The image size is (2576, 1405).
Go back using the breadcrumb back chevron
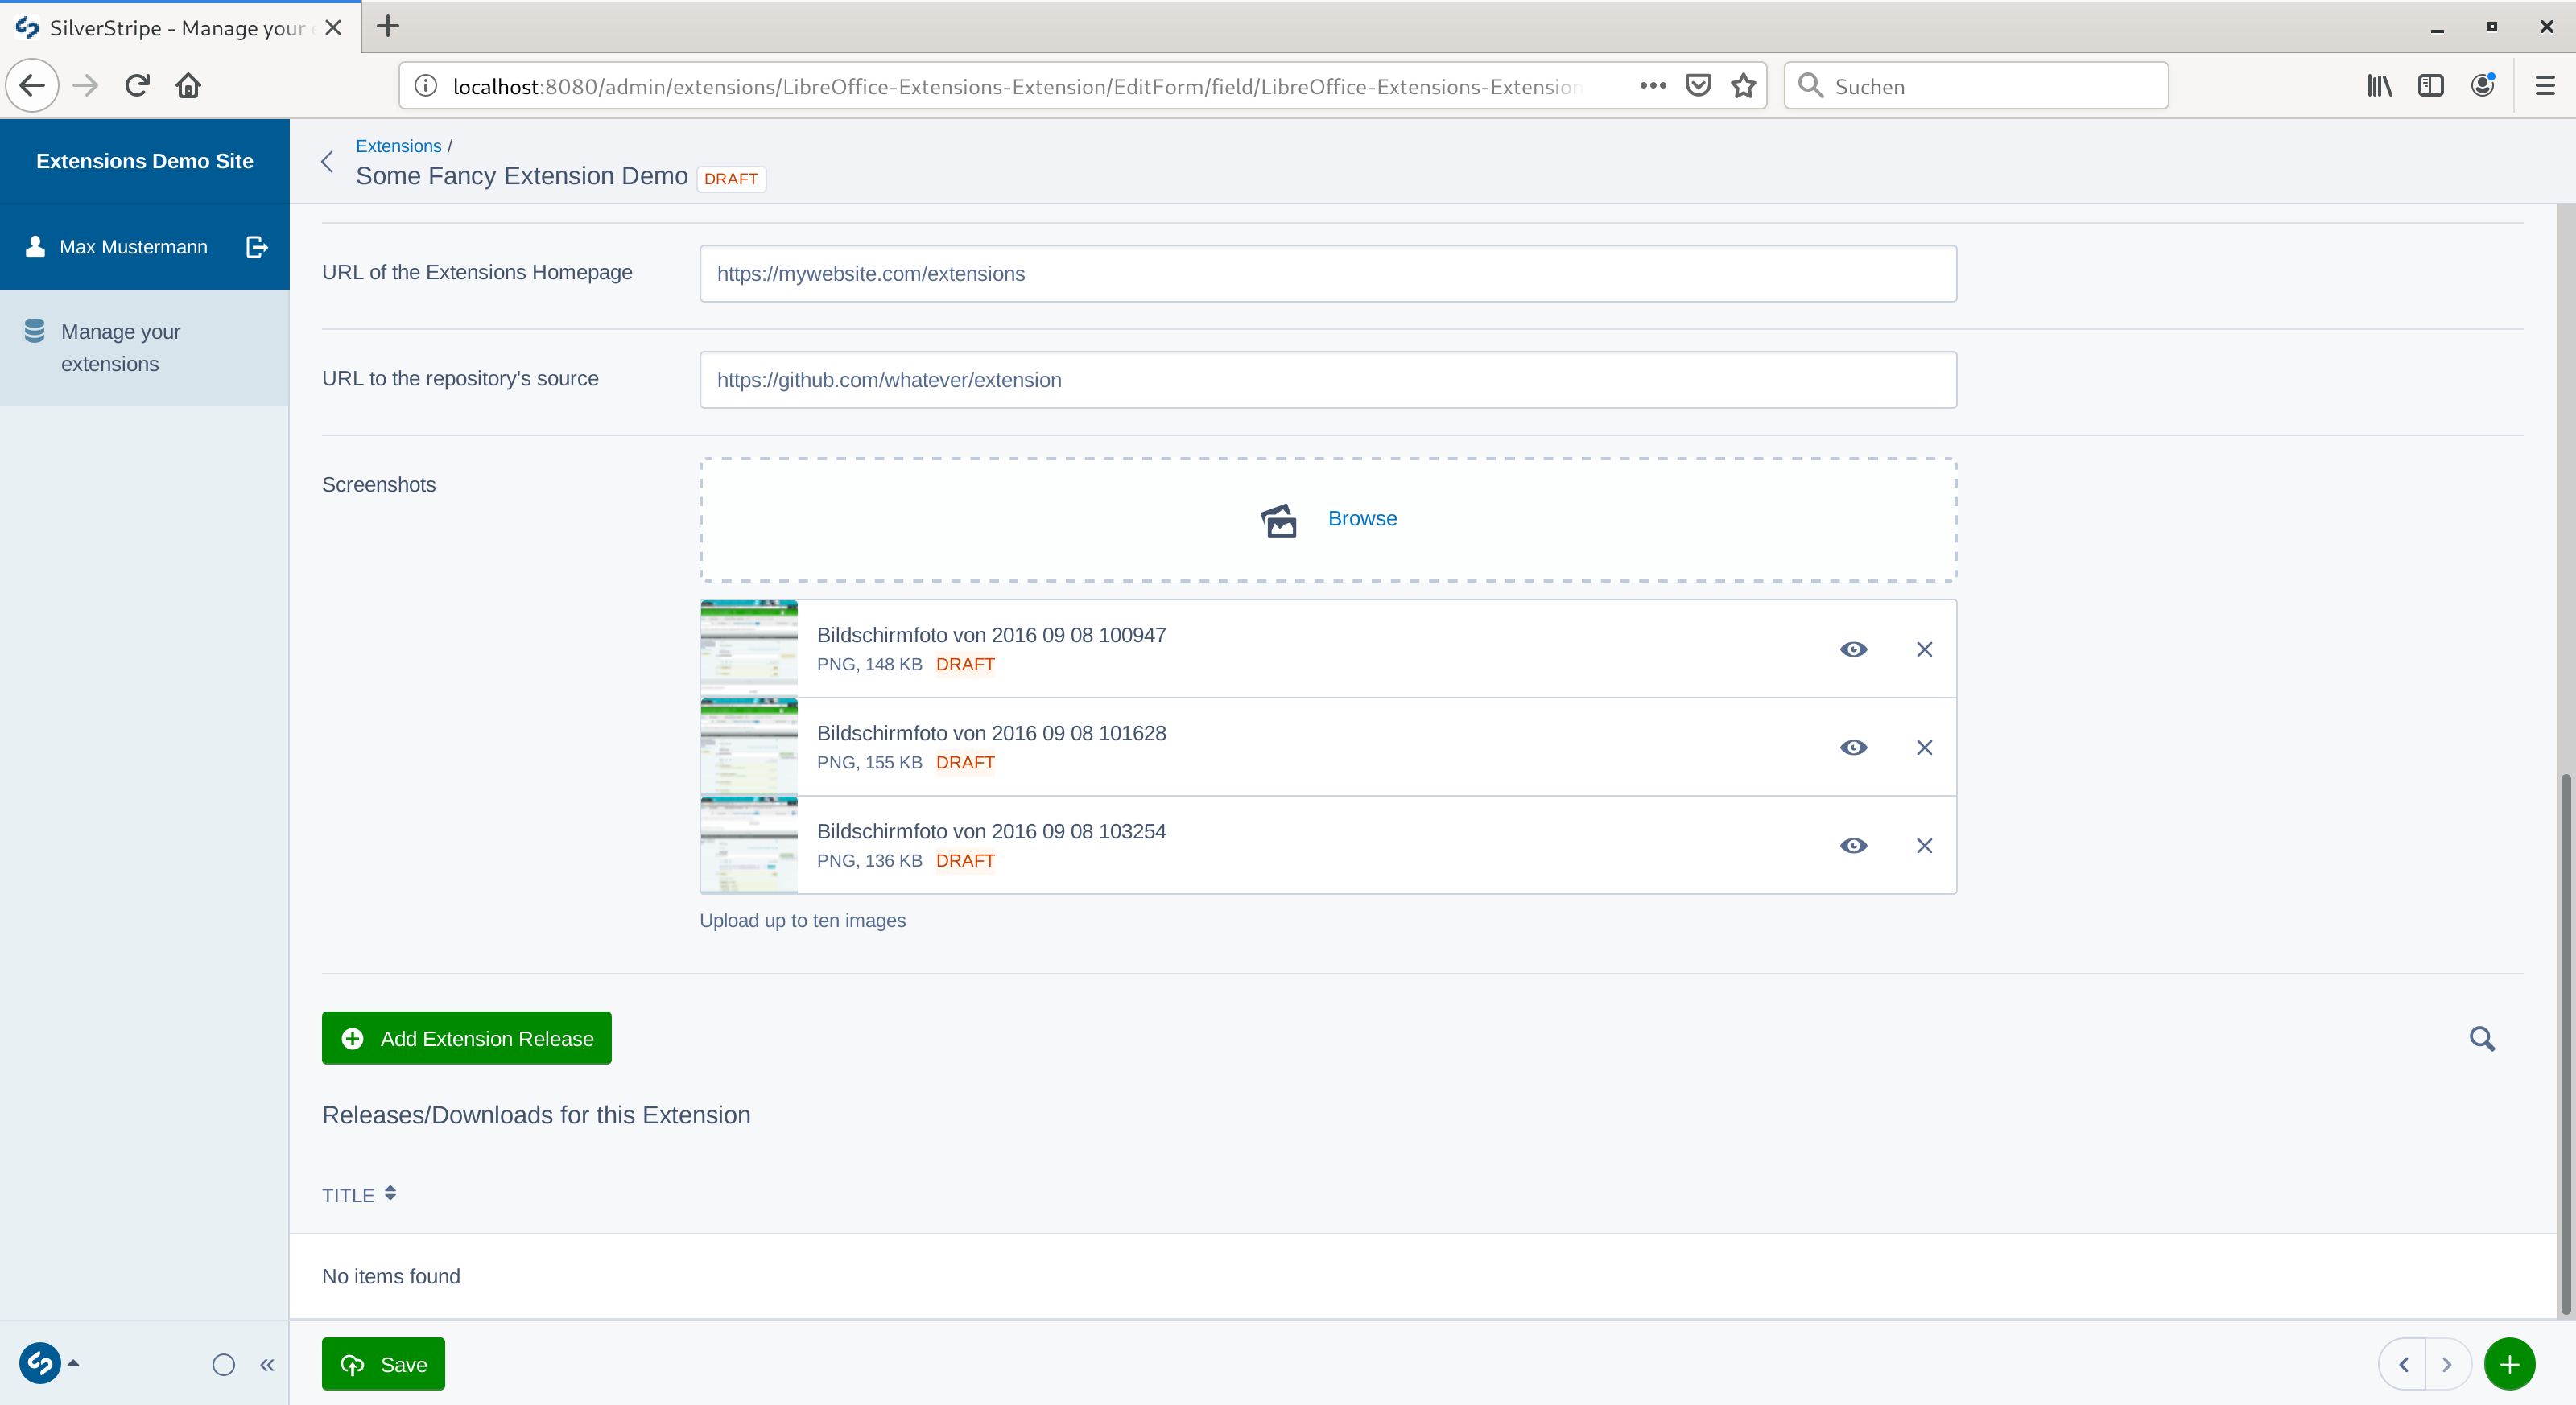coord(327,162)
